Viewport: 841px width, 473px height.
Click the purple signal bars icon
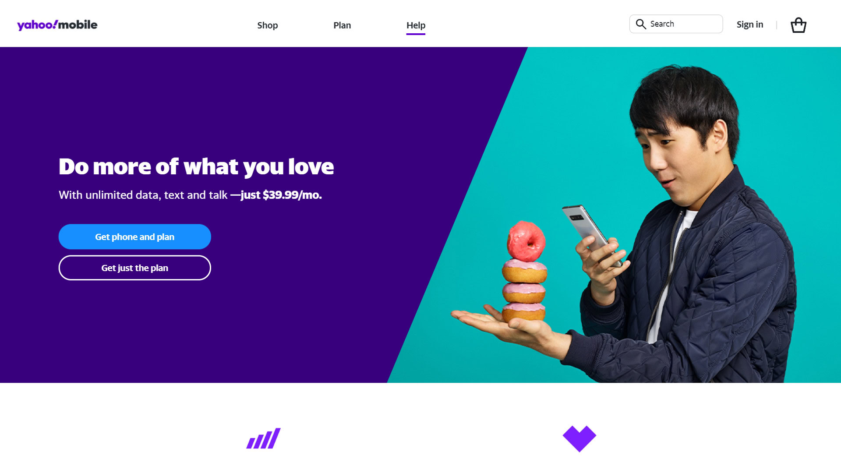(263, 439)
